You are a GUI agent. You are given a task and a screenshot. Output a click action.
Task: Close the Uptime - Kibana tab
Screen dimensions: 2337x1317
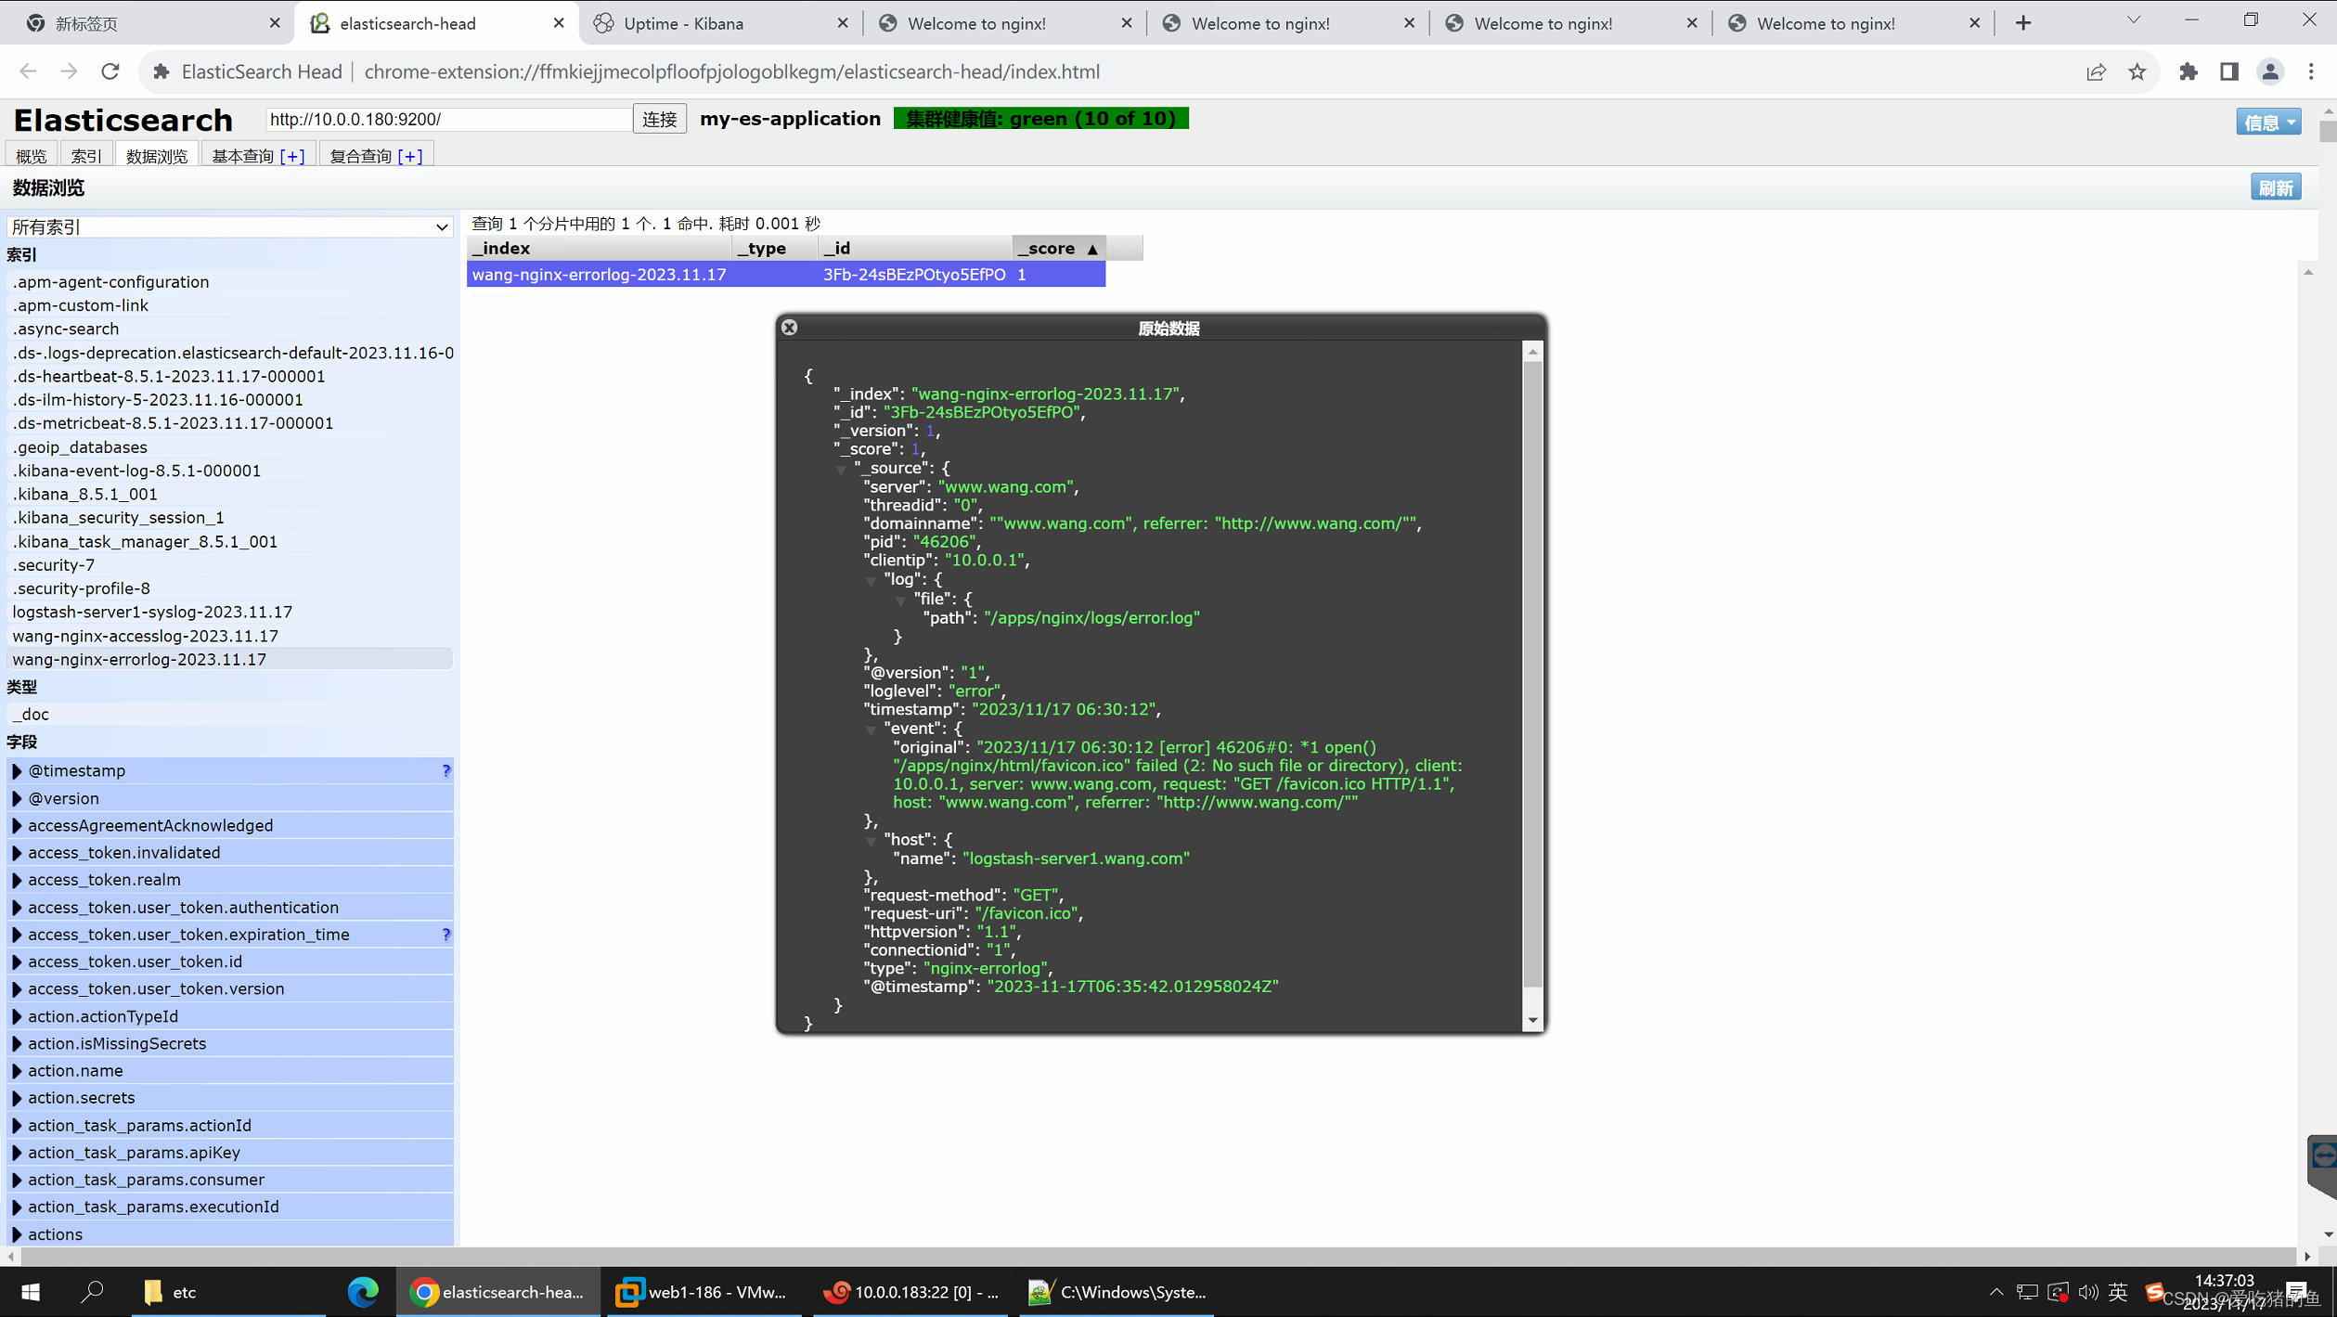point(843,23)
